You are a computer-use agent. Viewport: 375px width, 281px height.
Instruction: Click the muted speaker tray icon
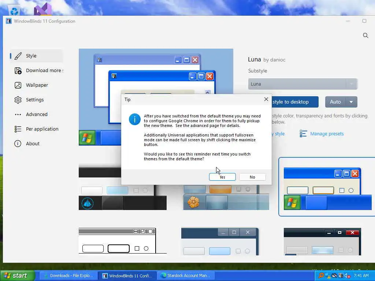tap(347, 276)
